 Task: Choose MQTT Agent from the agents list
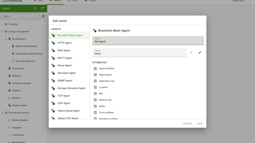[x=65, y=58]
